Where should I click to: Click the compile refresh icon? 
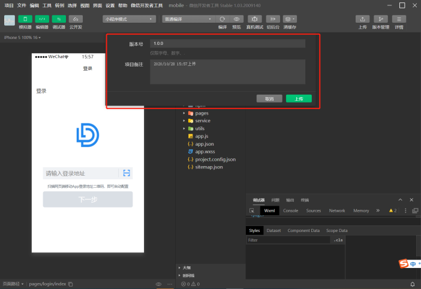point(222,19)
